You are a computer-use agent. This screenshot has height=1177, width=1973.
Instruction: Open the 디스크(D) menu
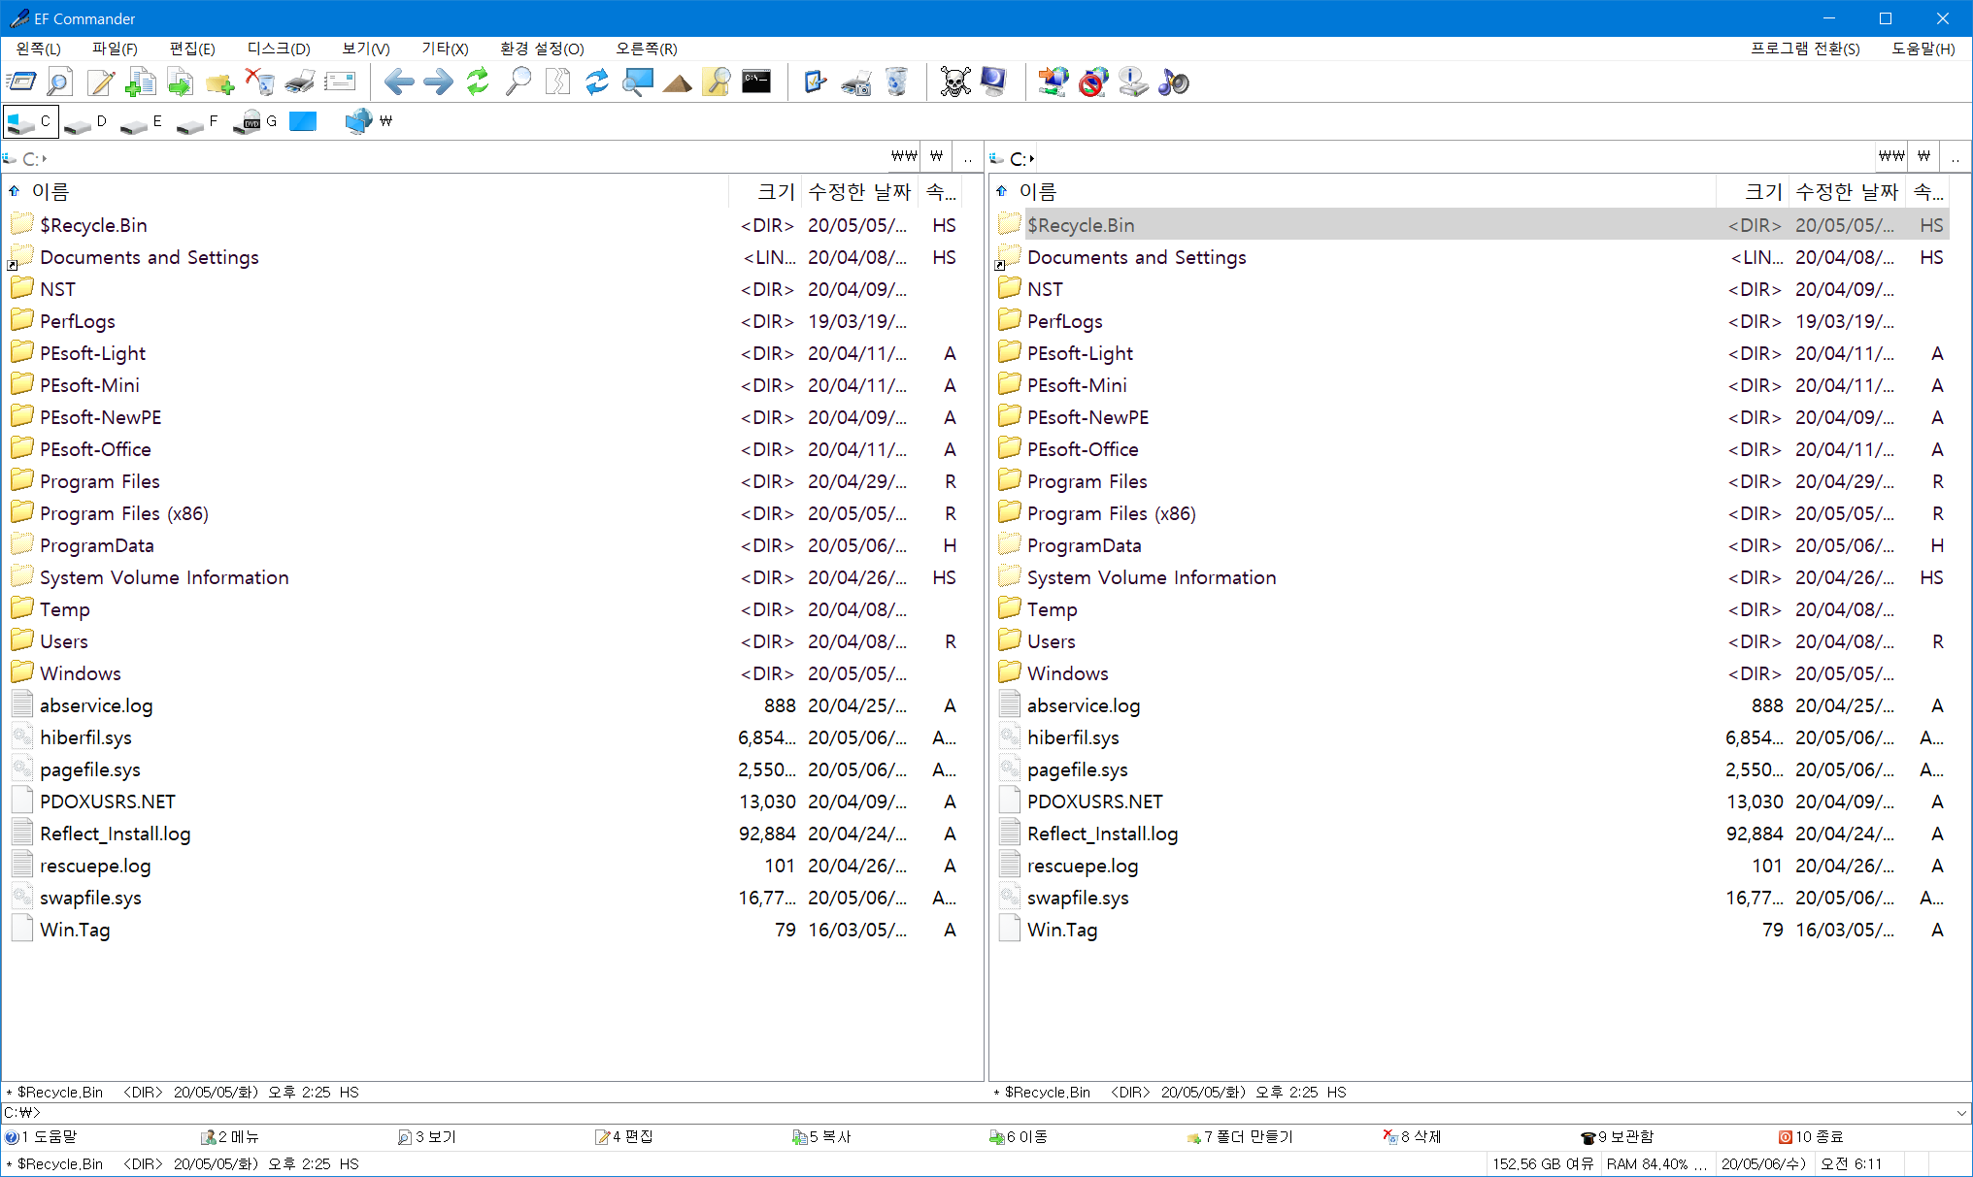point(279,49)
